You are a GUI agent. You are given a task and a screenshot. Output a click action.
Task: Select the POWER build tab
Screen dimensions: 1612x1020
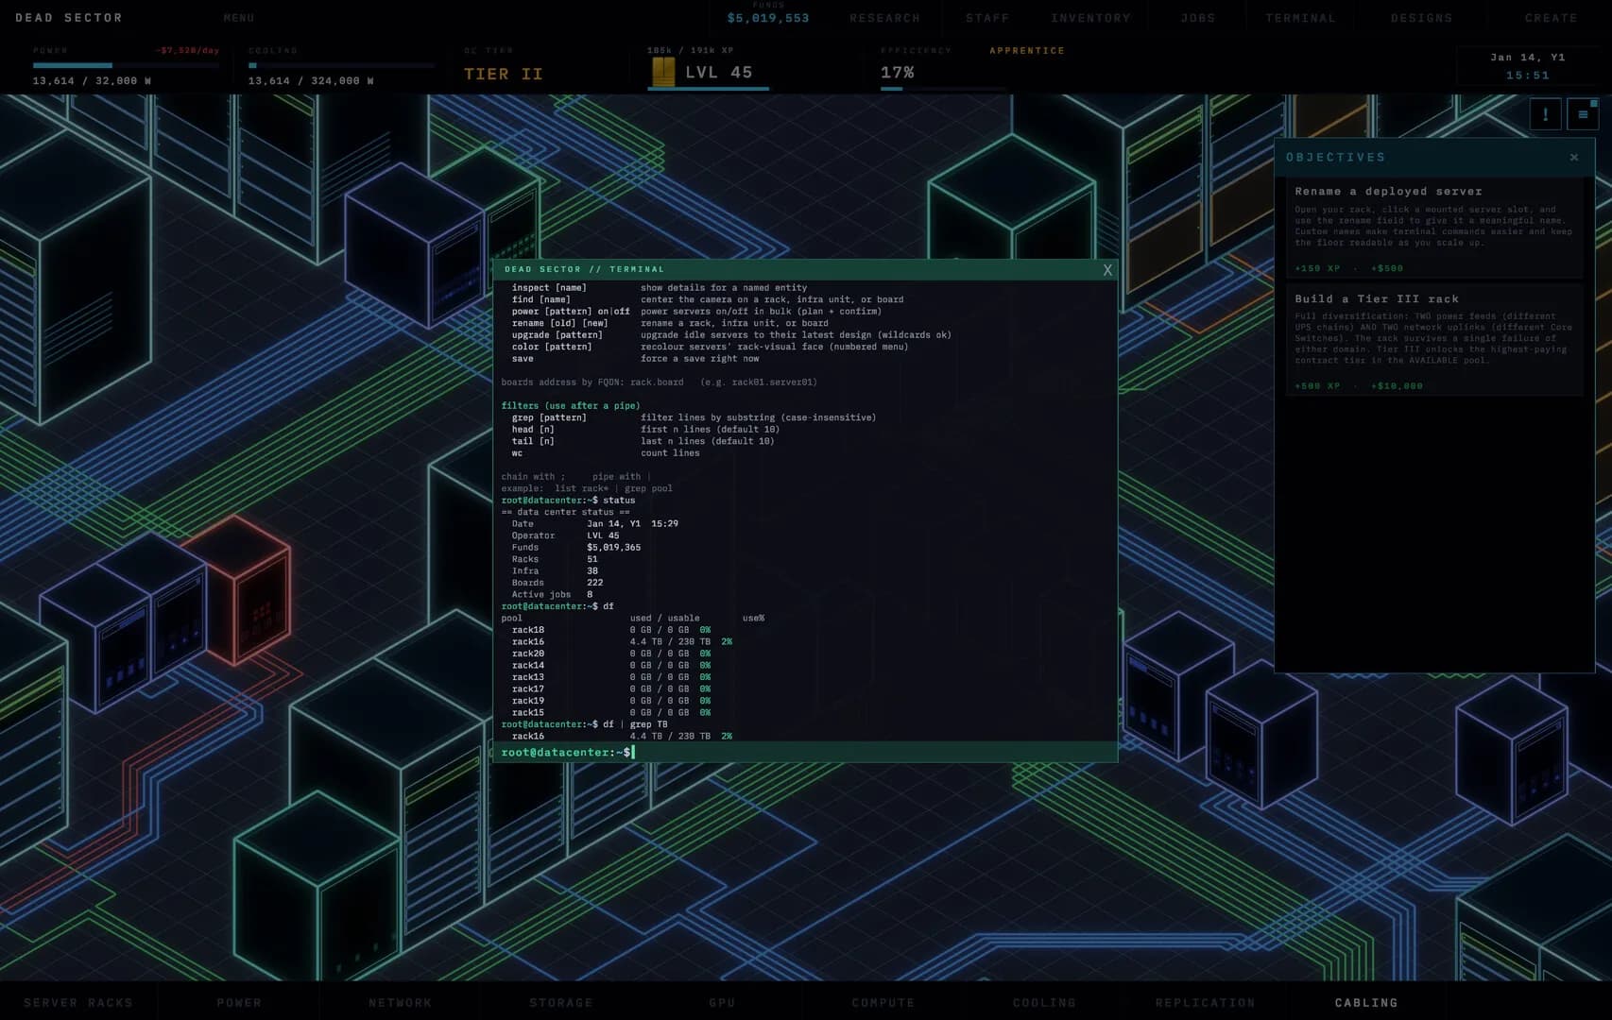tap(239, 1003)
